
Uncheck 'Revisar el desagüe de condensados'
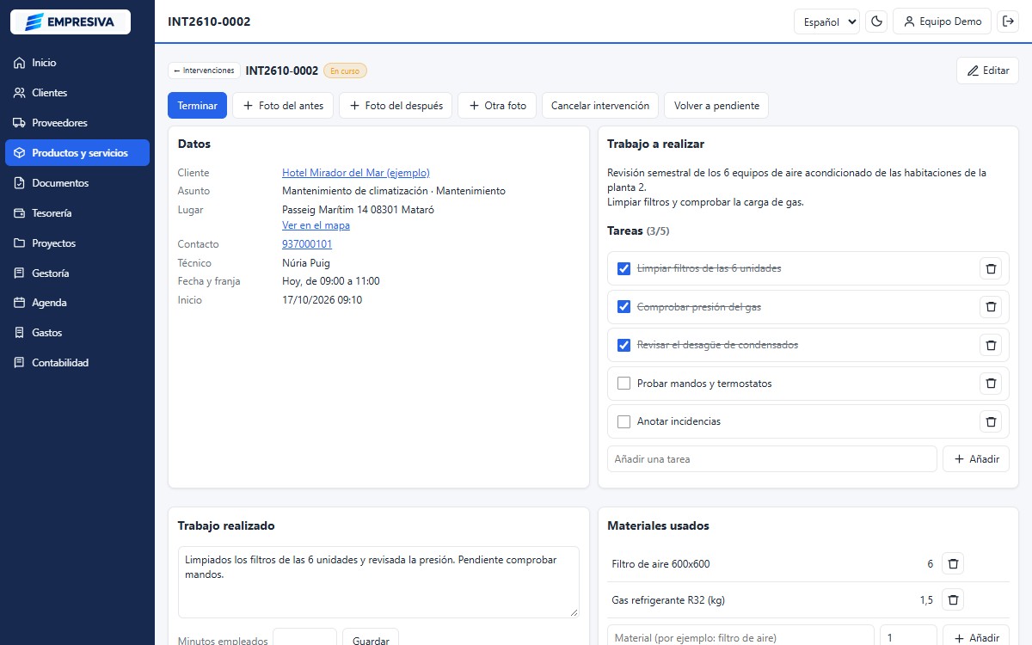coord(624,345)
